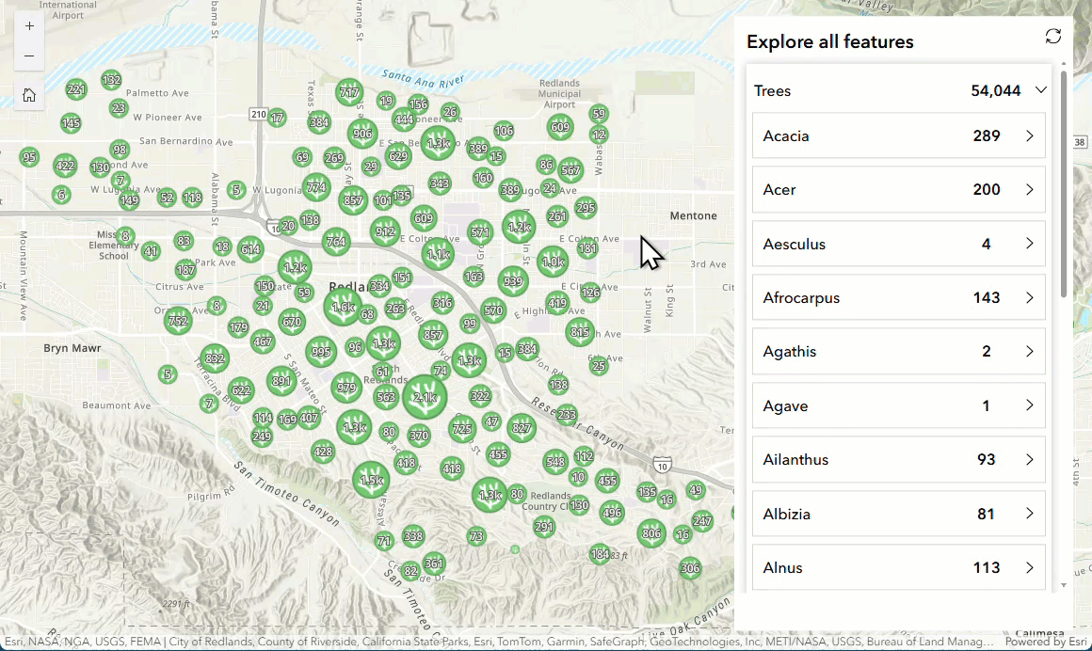Click the 827 tree cluster
This screenshot has height=651, width=1092.
pos(522,428)
